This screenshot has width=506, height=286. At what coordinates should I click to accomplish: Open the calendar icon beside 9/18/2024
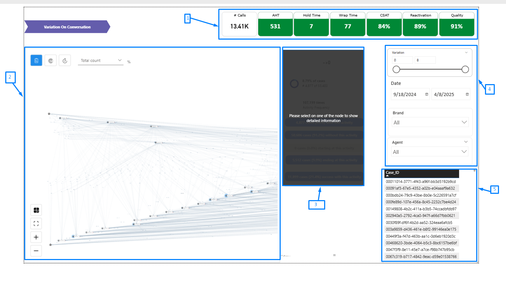point(426,94)
